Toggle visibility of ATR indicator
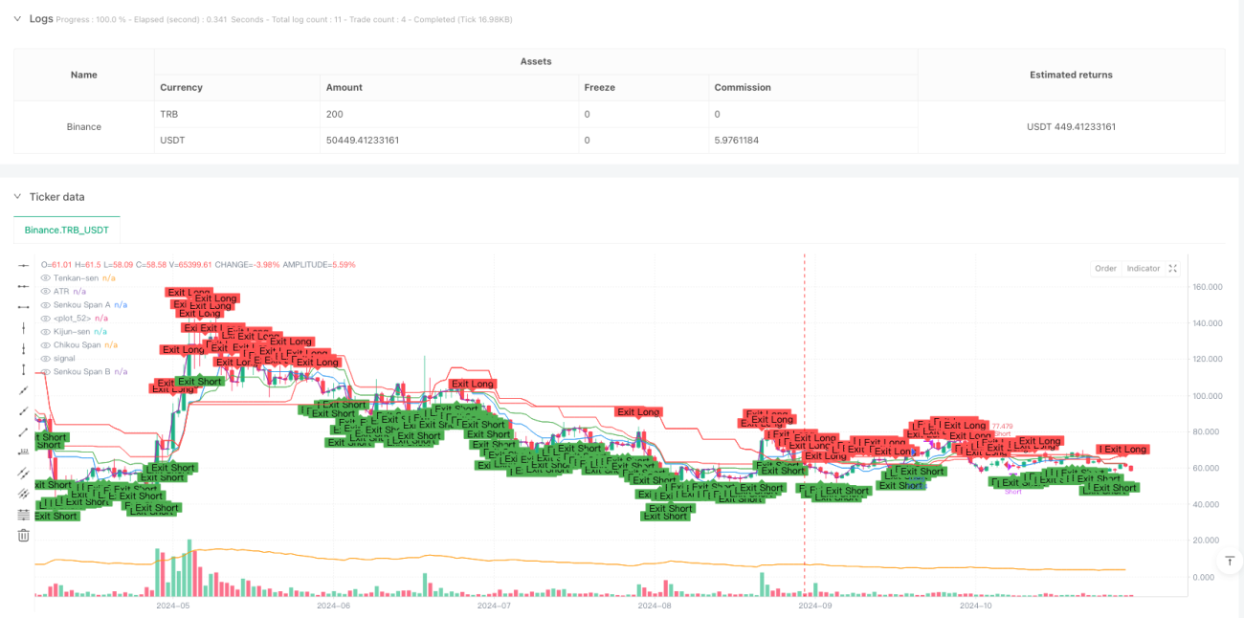This screenshot has height=618, width=1244. point(45,291)
